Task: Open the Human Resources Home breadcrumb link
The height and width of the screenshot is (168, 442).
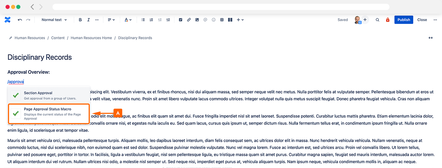Action: (91, 38)
